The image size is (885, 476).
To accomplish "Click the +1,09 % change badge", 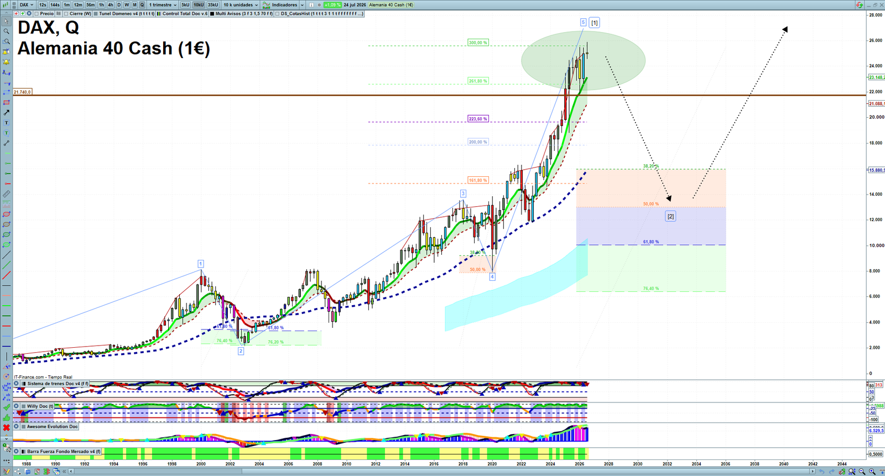I will coord(332,5).
